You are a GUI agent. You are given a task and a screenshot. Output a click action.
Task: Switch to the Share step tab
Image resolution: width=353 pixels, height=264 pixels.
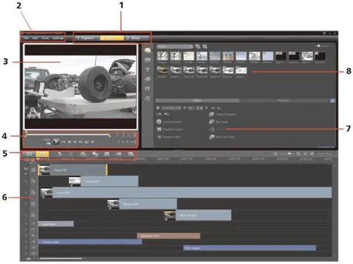(136, 38)
